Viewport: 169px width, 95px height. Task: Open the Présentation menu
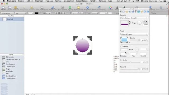pyautogui.click(x=82, y=1)
